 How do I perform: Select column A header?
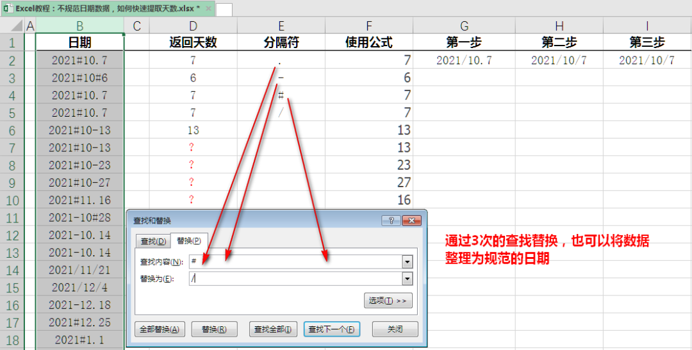pos(30,26)
